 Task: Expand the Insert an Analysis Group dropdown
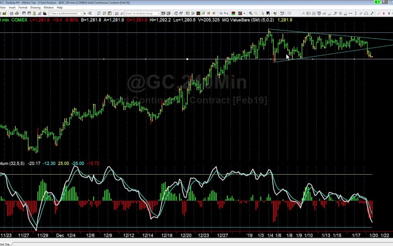coord(158,13)
